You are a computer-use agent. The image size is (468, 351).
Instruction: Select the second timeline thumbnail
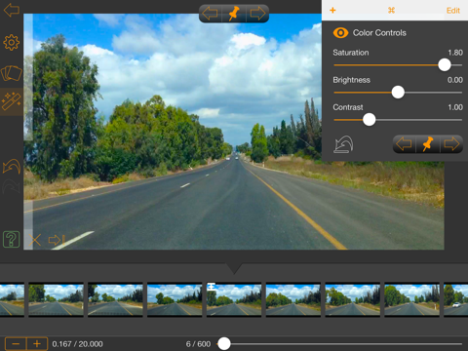point(56,299)
